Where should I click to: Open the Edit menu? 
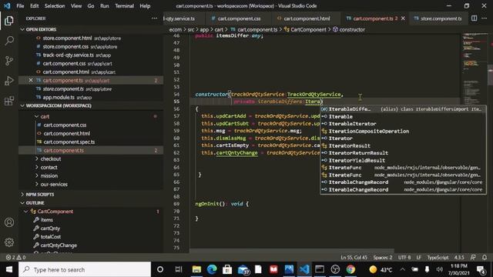click(x=34, y=6)
